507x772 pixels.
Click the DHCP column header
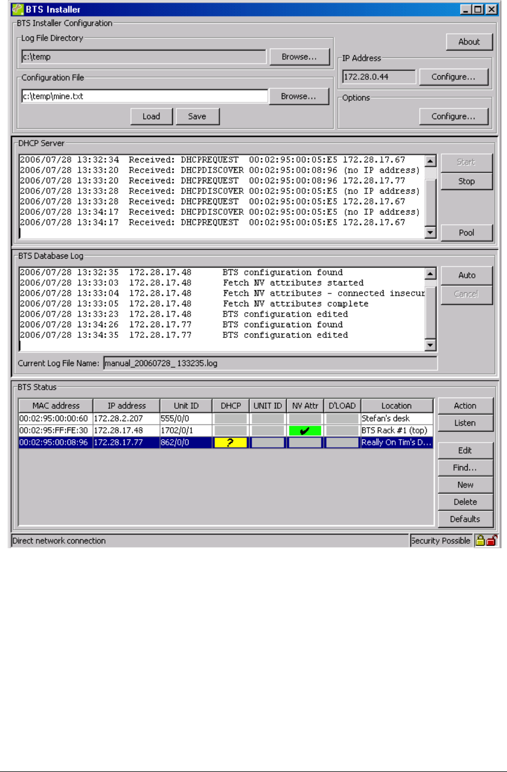(231, 405)
